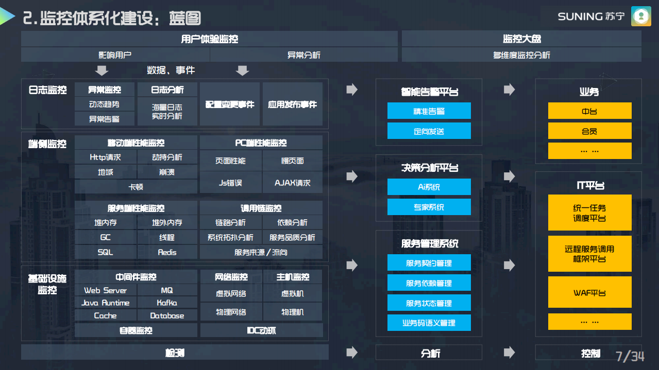Image resolution: width=659 pixels, height=370 pixels.
Task: Select the 远程服务调用框架平台 block
Action: (x=589, y=254)
